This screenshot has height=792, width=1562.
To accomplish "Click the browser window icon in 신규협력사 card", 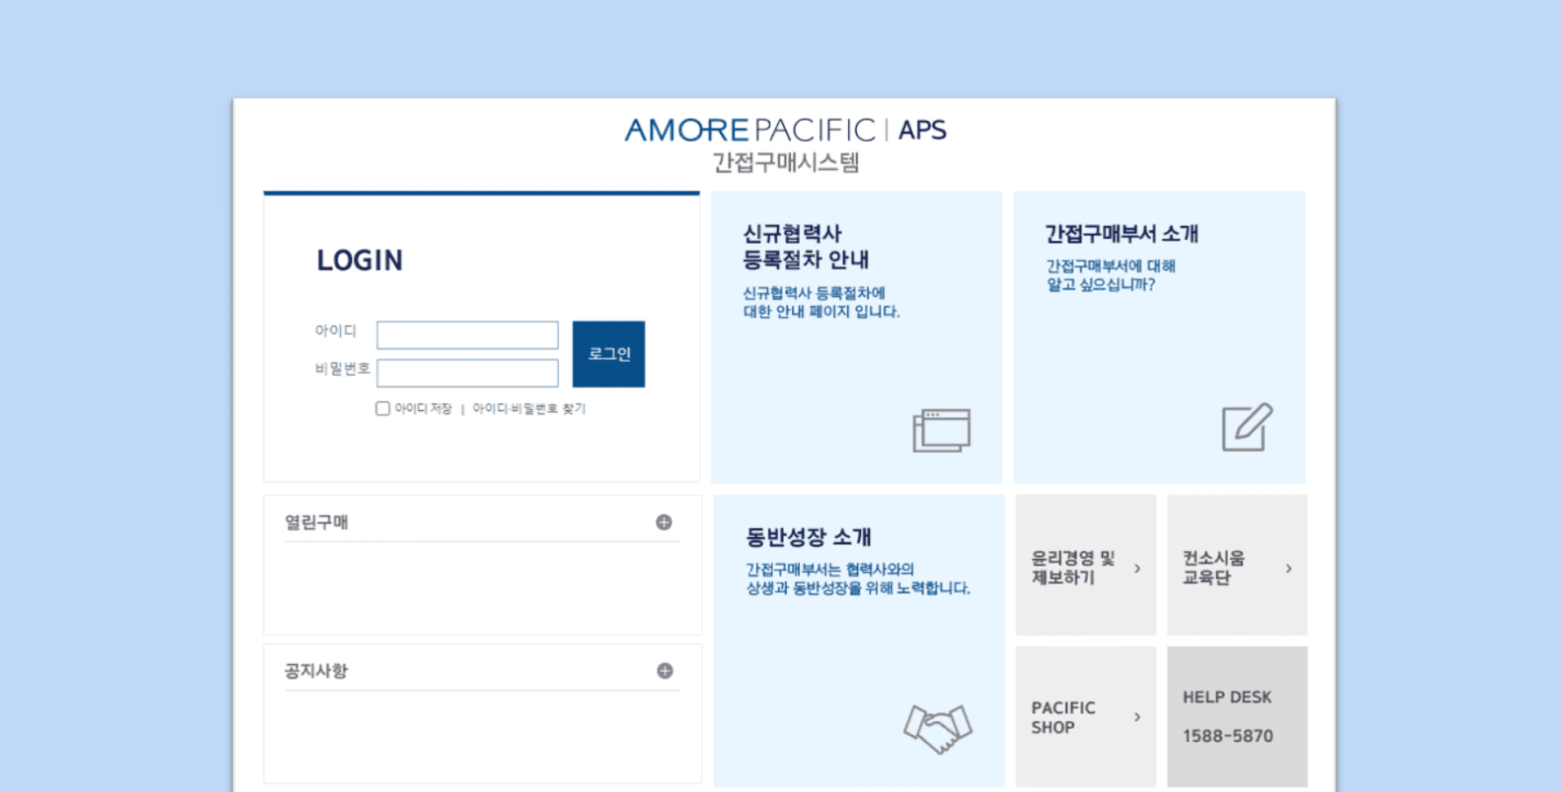I will (942, 430).
